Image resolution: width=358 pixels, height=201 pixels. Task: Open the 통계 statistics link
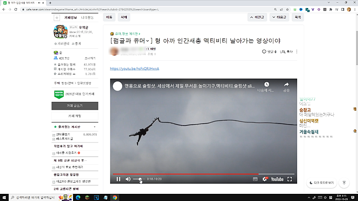point(76,43)
